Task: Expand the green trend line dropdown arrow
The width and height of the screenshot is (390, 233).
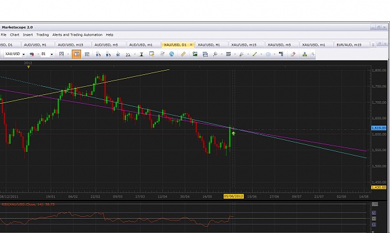Action: (x=261, y=54)
